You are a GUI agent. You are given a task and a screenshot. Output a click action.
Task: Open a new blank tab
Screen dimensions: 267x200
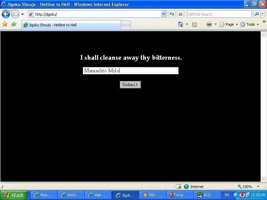pos(126,25)
